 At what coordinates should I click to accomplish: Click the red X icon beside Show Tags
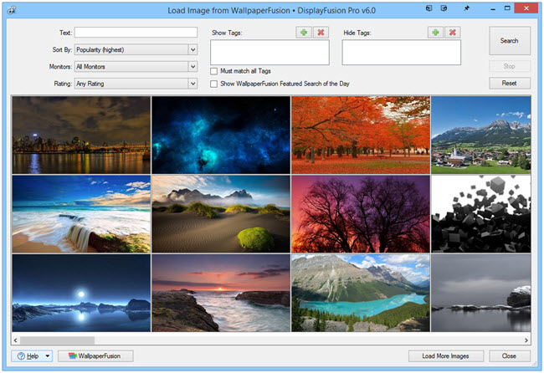coord(321,33)
